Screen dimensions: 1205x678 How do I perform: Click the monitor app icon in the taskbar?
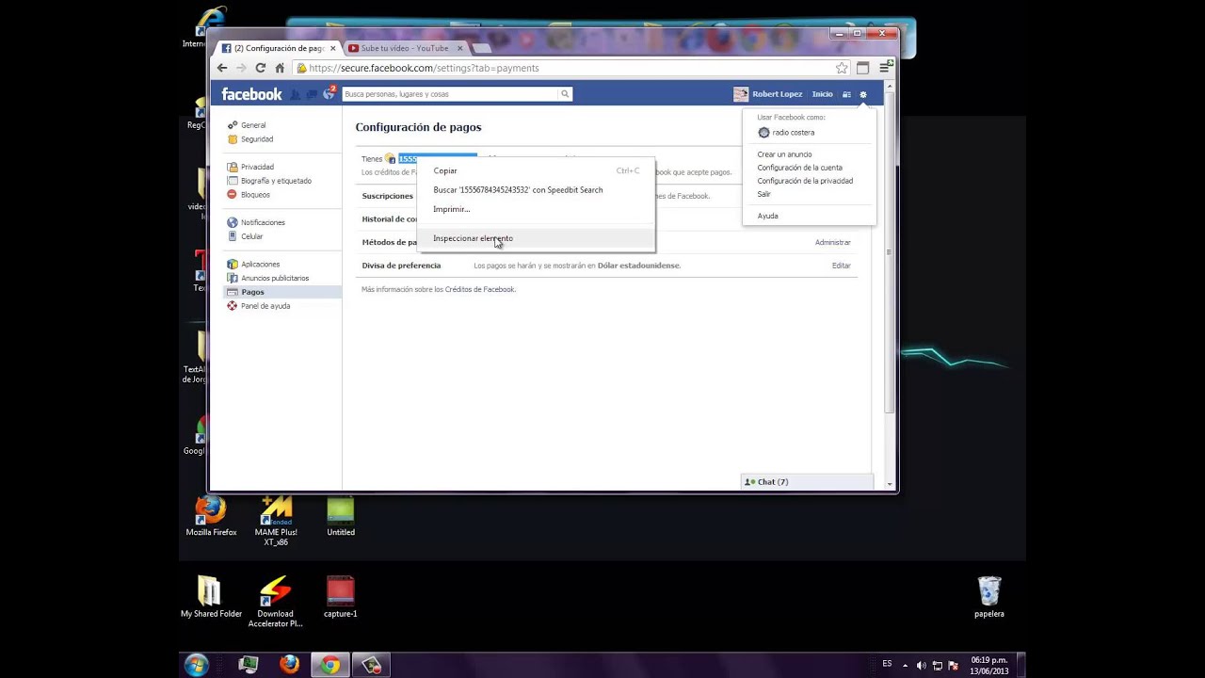click(249, 665)
